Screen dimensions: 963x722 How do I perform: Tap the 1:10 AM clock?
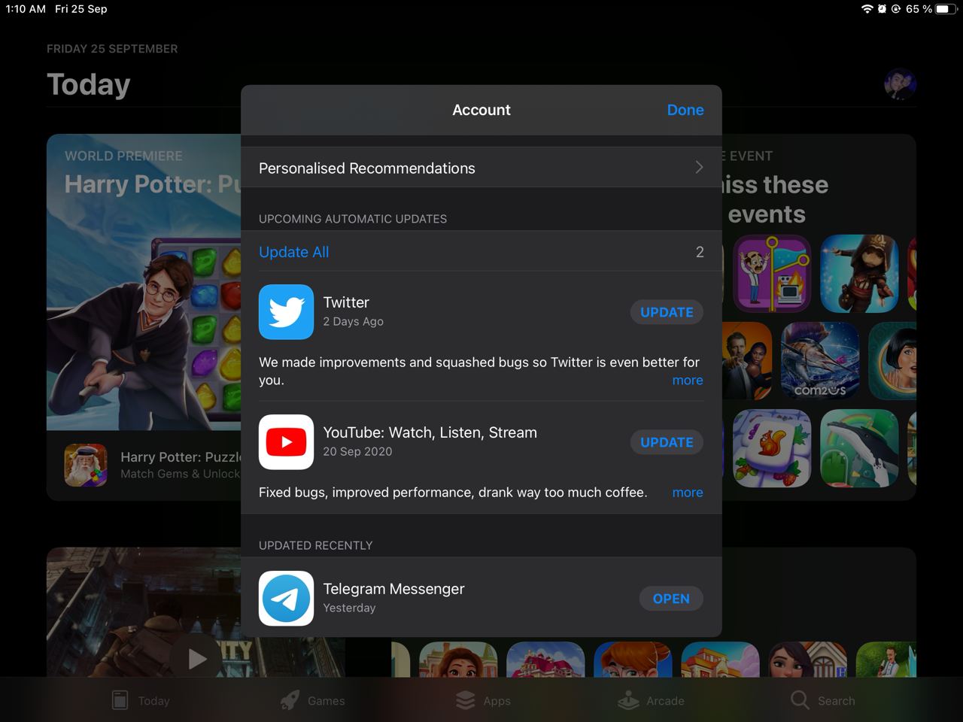[26, 9]
